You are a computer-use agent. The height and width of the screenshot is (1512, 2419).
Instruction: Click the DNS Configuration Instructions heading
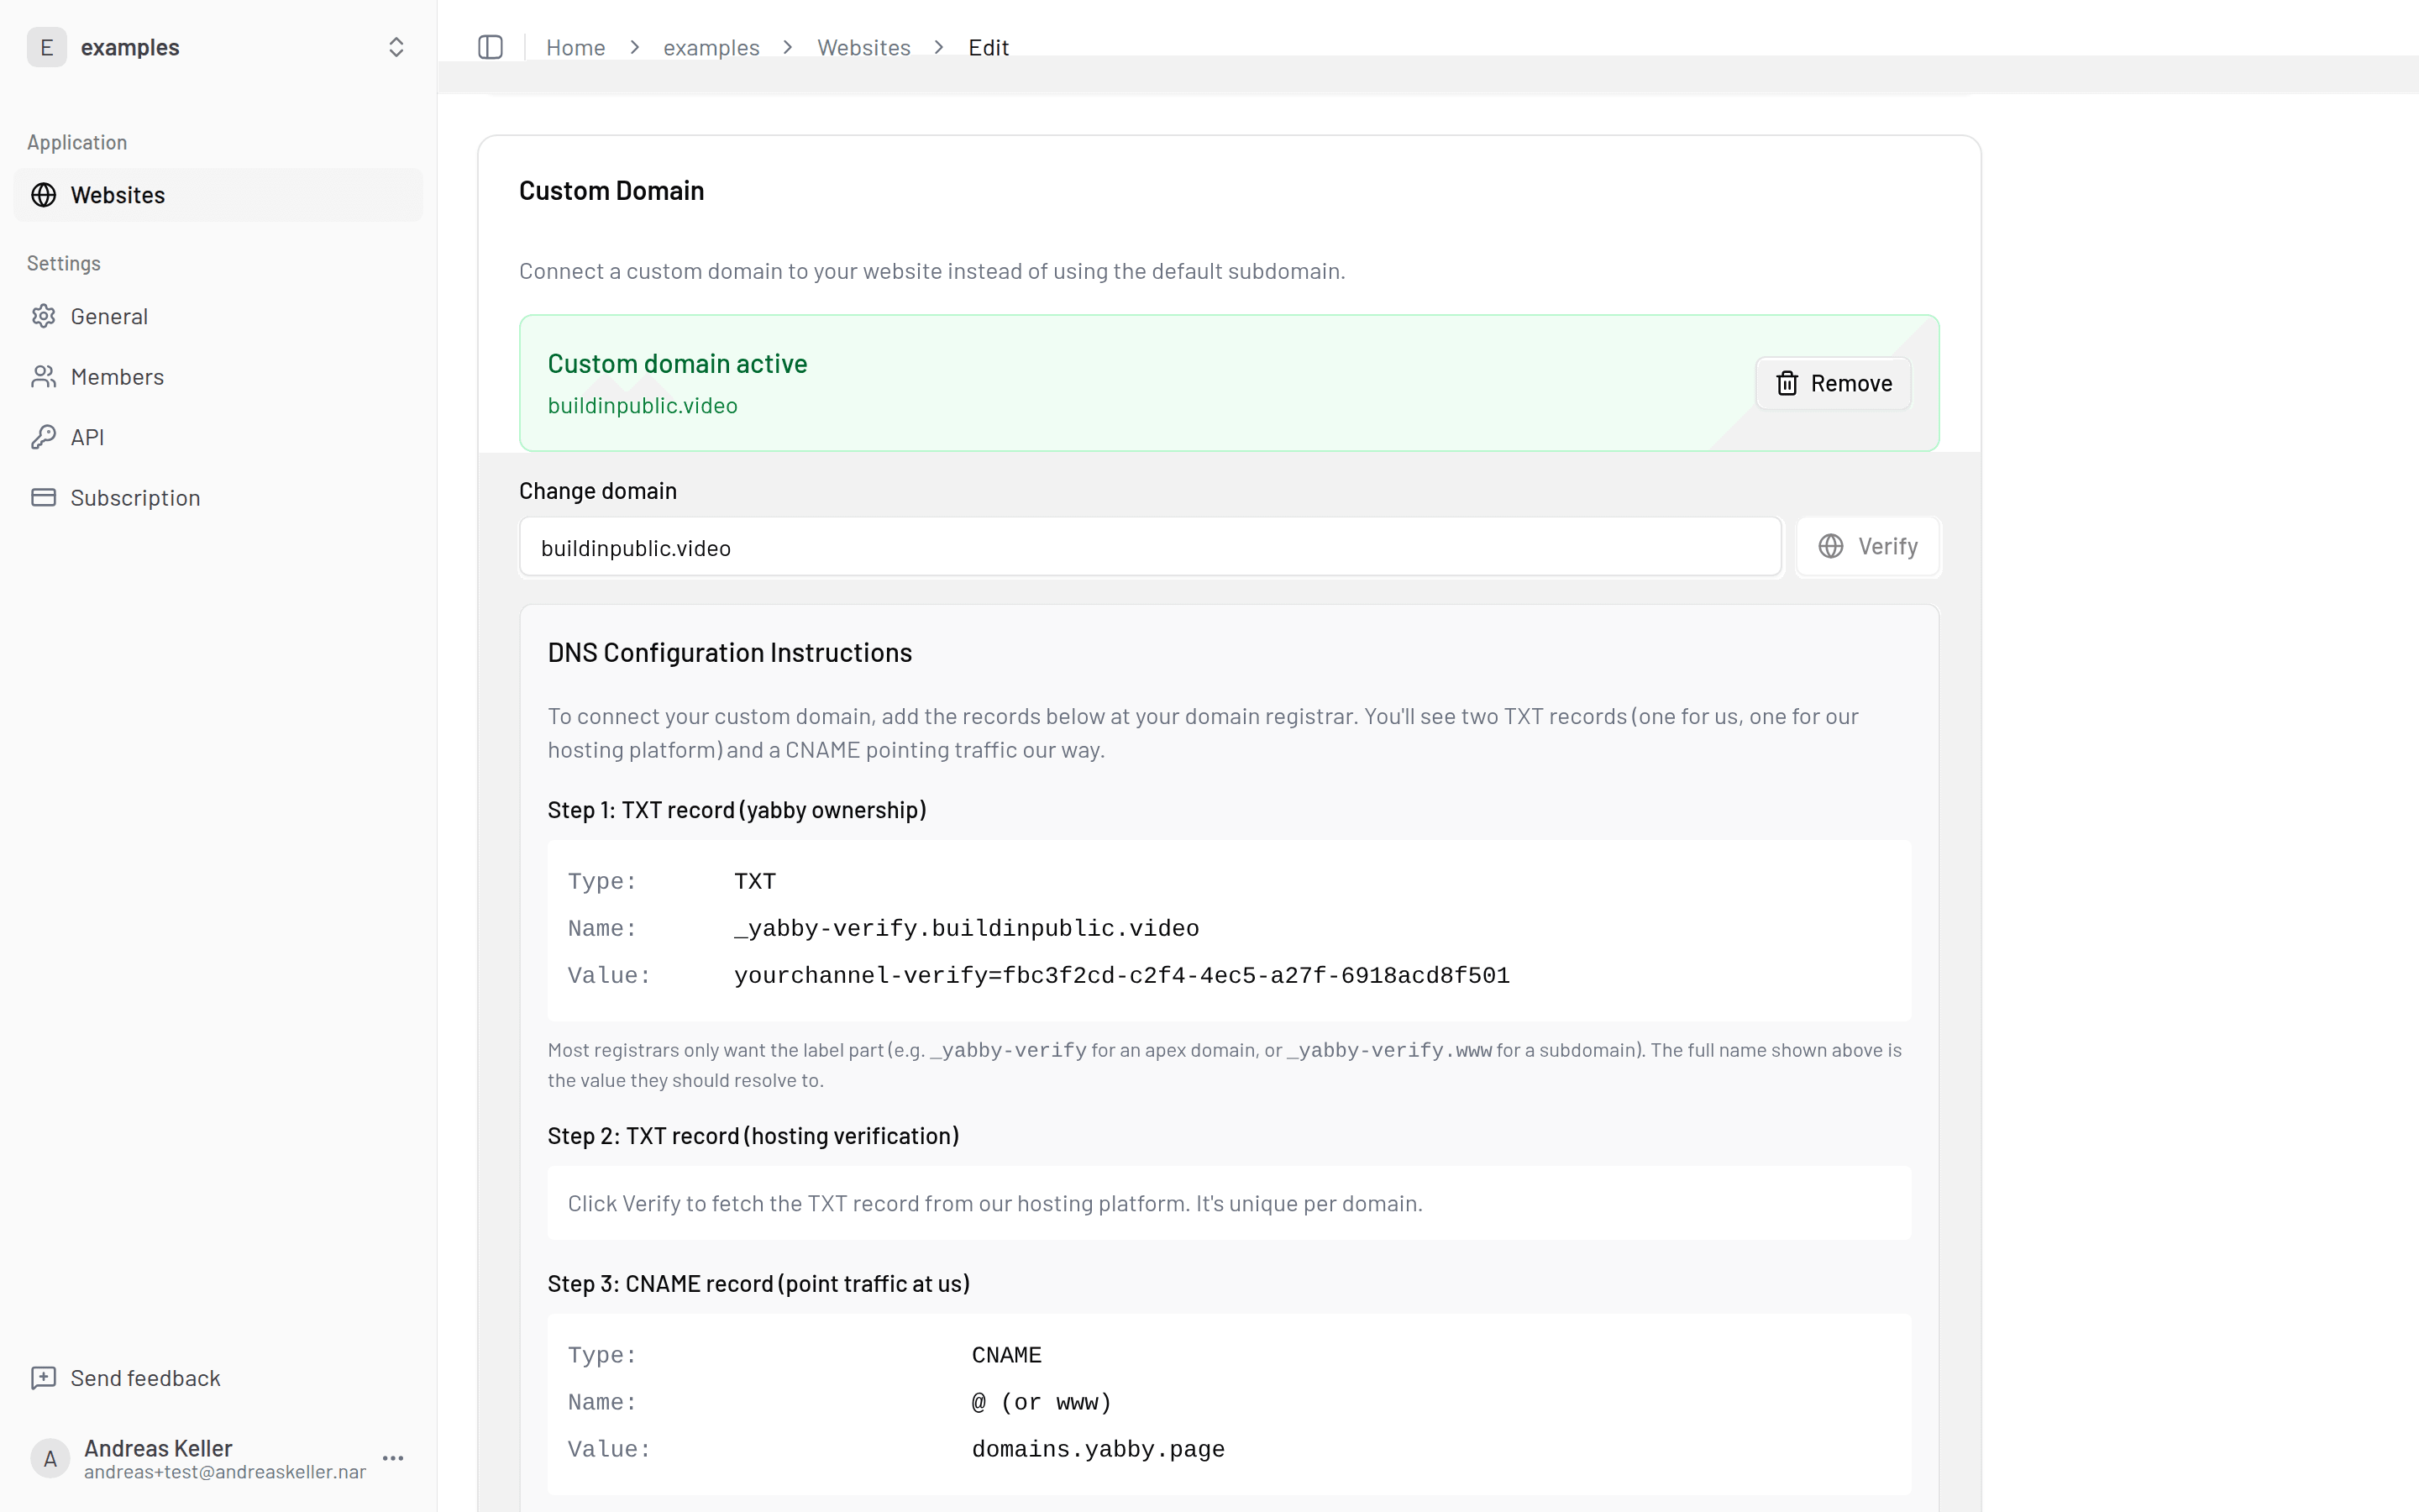coord(730,652)
